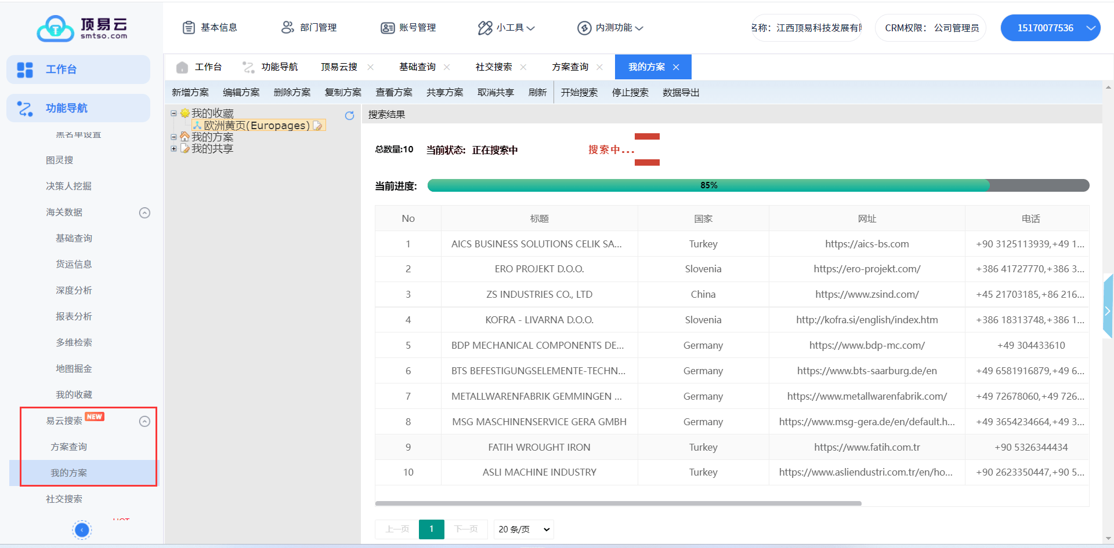Open the 20 条/页 page size dropdown
Image resolution: width=1114 pixels, height=548 pixels.
tap(523, 529)
